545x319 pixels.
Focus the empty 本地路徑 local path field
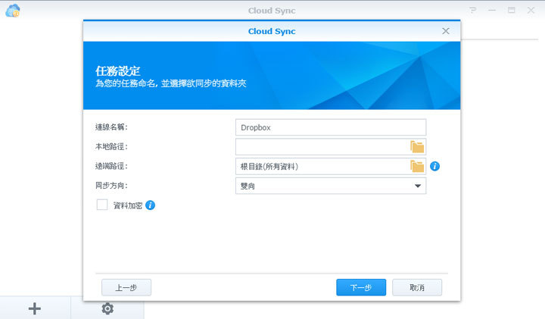(x=322, y=147)
